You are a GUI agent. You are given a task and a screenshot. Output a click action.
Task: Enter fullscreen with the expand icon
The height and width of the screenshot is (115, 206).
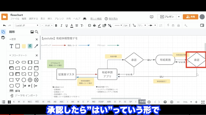(203, 102)
